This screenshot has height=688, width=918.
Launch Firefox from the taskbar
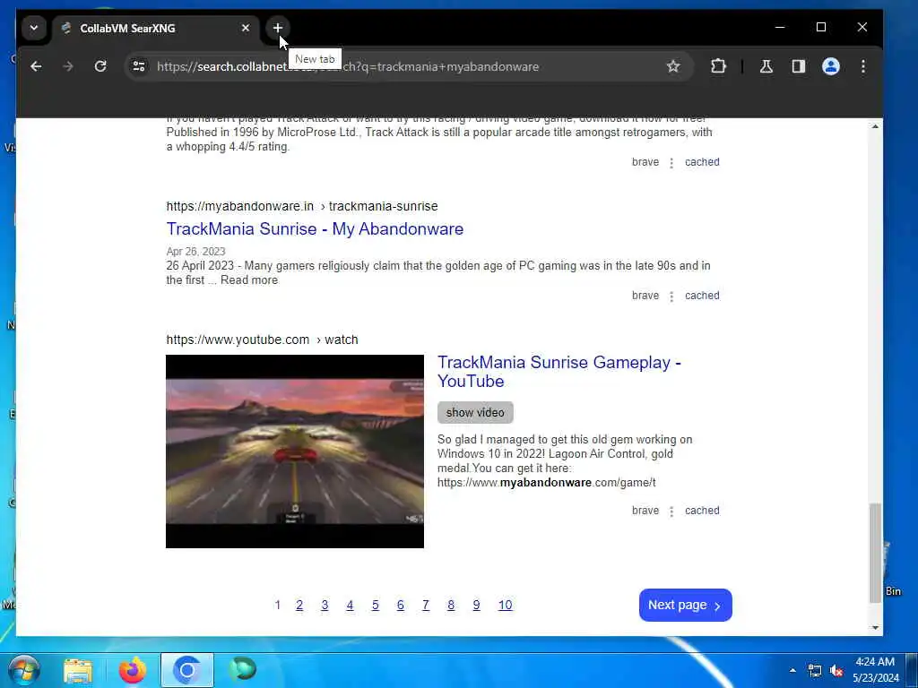133,670
